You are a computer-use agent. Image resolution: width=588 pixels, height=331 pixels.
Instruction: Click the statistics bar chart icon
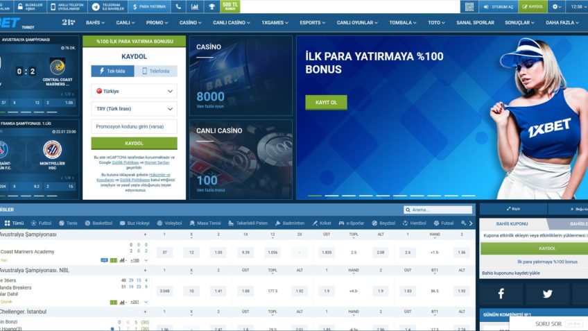[x=196, y=6]
